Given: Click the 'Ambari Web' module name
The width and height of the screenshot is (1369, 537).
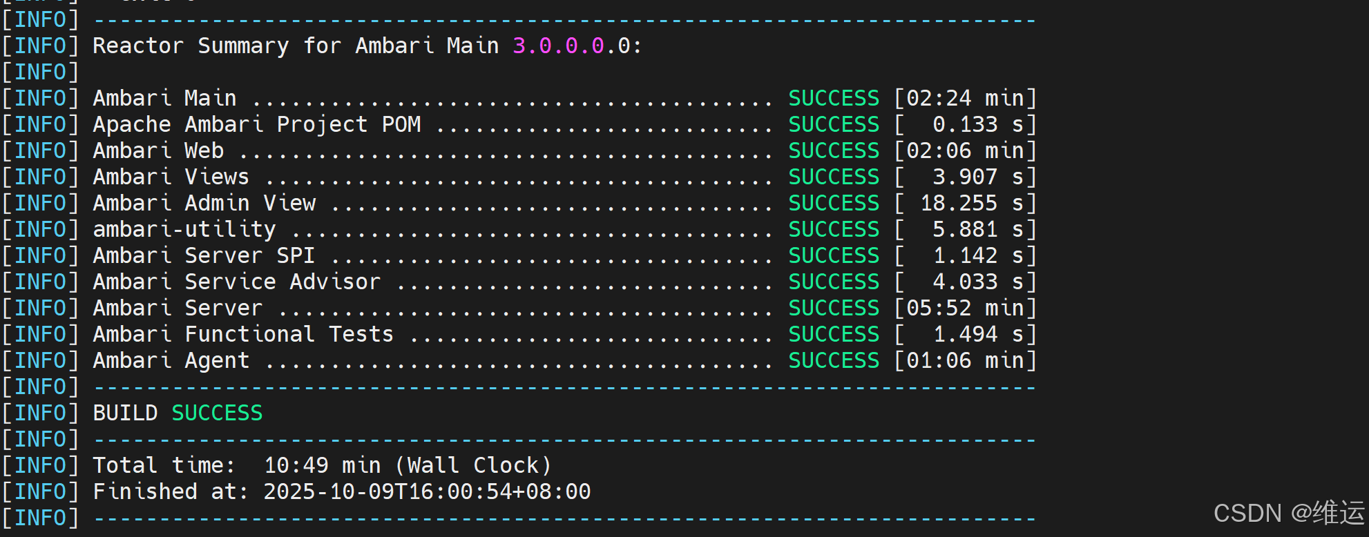Looking at the screenshot, I should point(158,151).
